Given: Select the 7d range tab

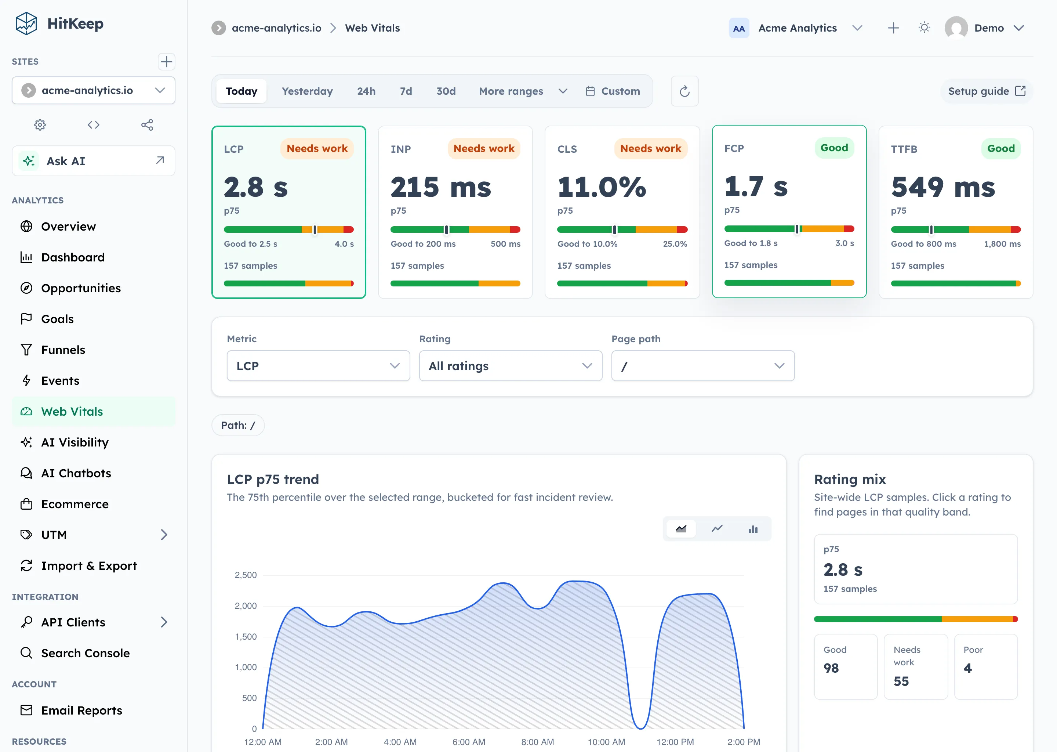Looking at the screenshot, I should 406,91.
